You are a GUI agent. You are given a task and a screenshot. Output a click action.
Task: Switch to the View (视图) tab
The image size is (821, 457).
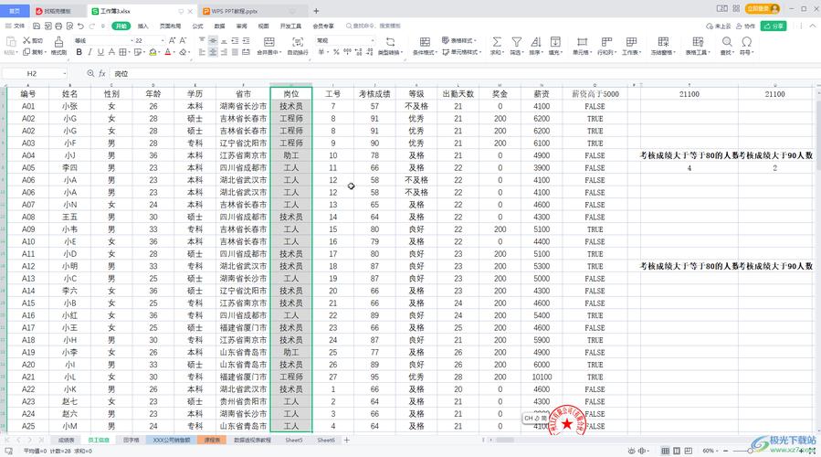coord(263,26)
